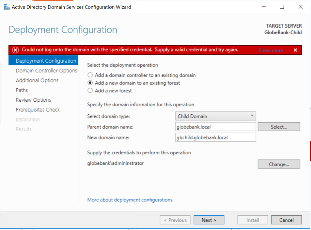Click the GlobeBank-Child target server text
This screenshot has width=311, height=230.
283,32
